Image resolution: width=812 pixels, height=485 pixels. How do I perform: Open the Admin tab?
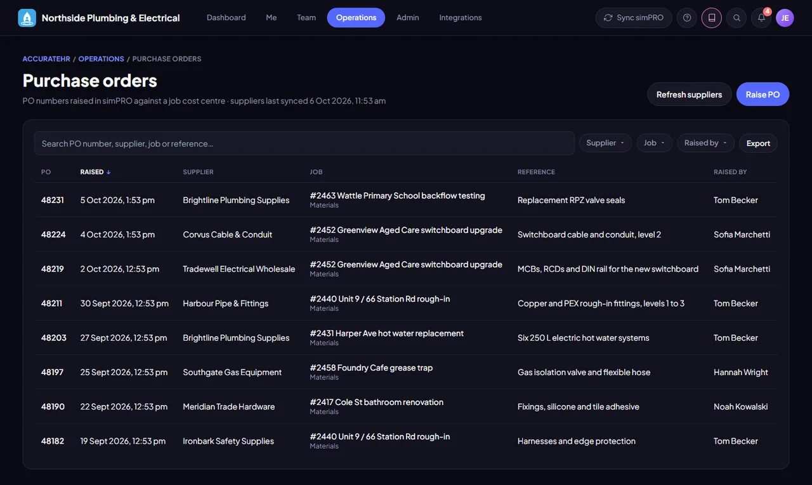coord(408,18)
